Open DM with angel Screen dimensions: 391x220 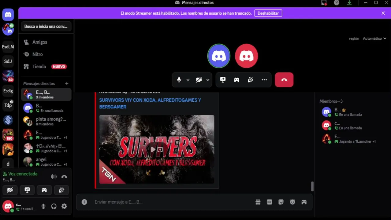pos(46,162)
